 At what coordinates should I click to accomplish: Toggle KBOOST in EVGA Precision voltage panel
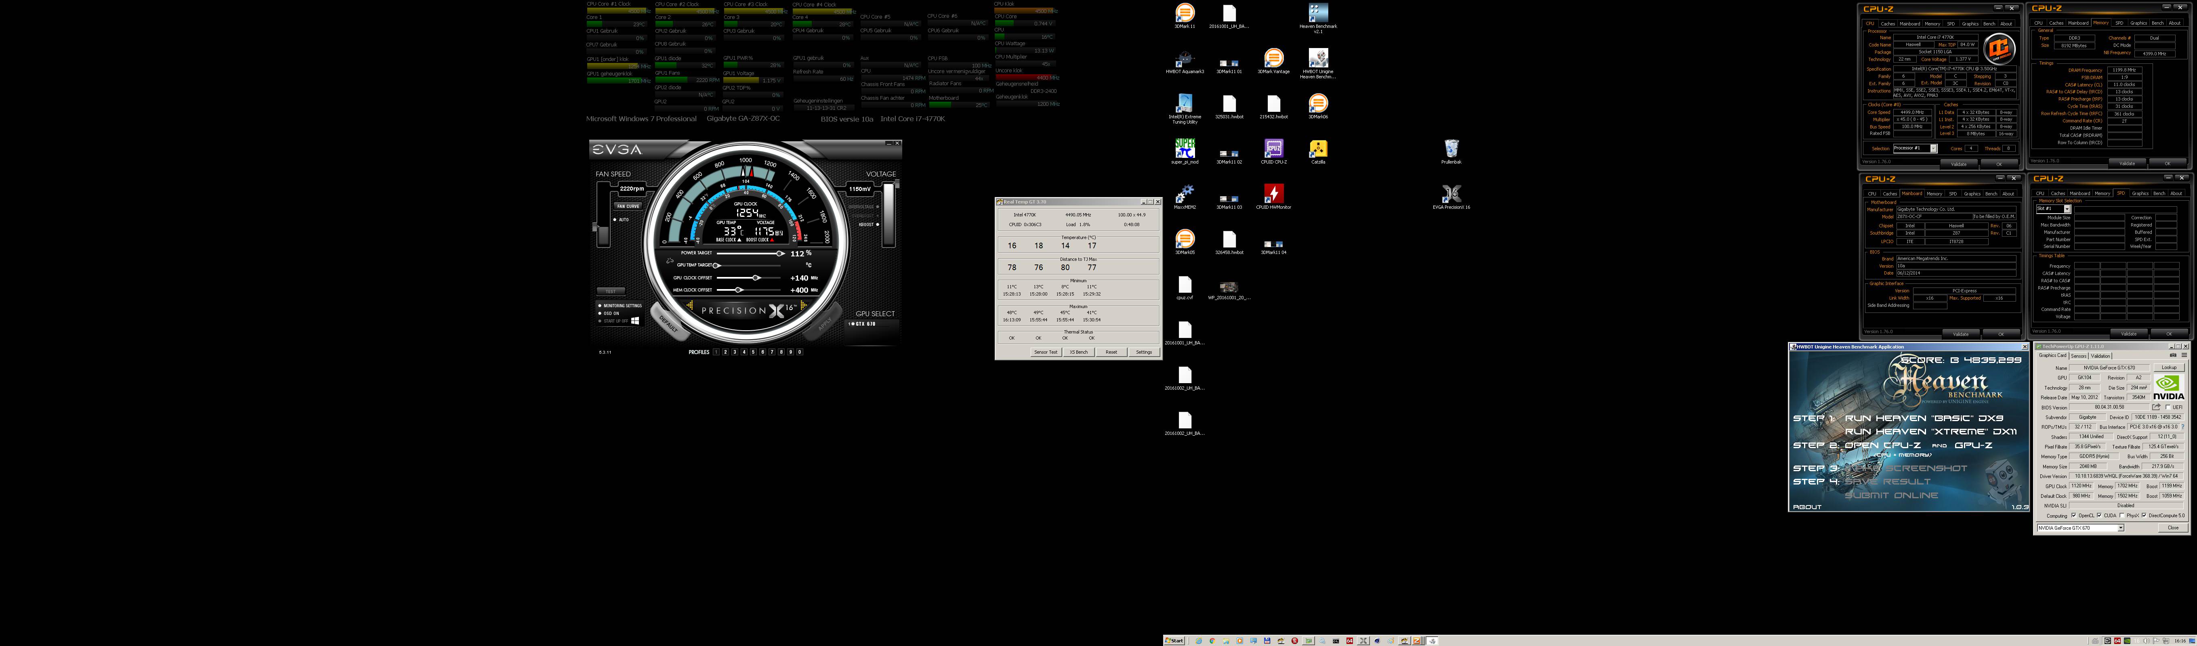click(x=869, y=225)
